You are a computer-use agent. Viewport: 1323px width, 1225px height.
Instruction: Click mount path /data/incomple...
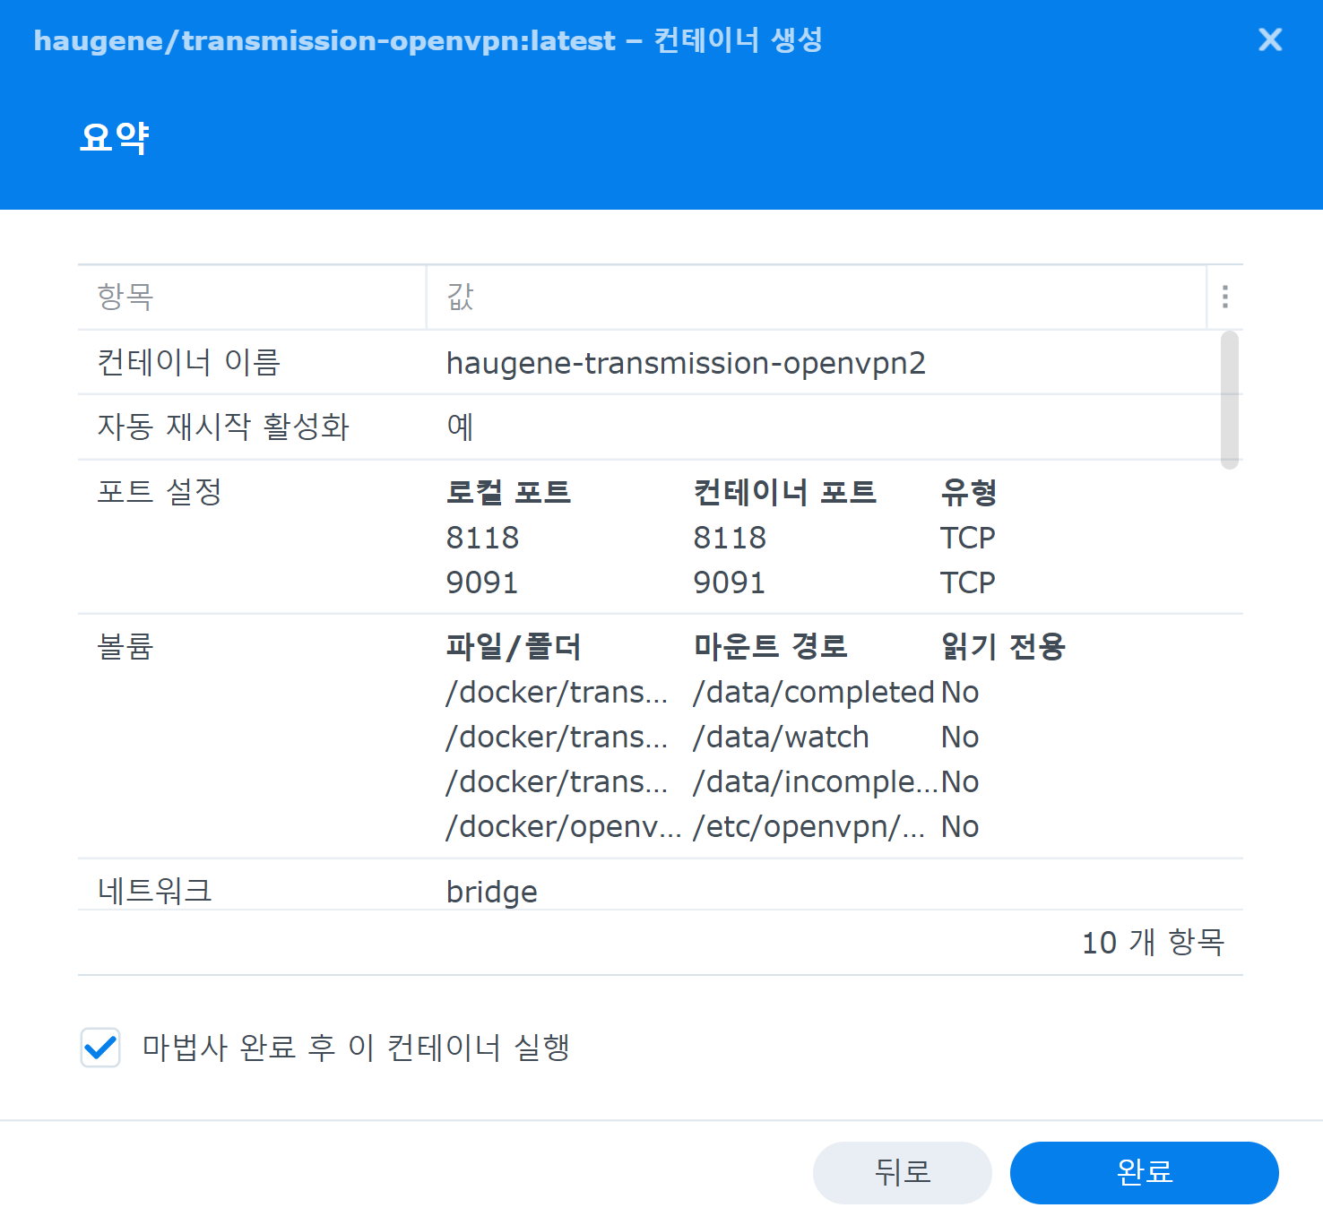(x=816, y=781)
